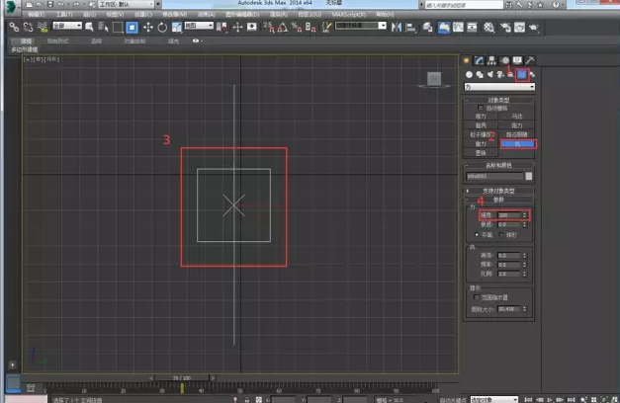620x403 pixels.
Task: Click the 3ds Max application logo button
Action: [10, 8]
